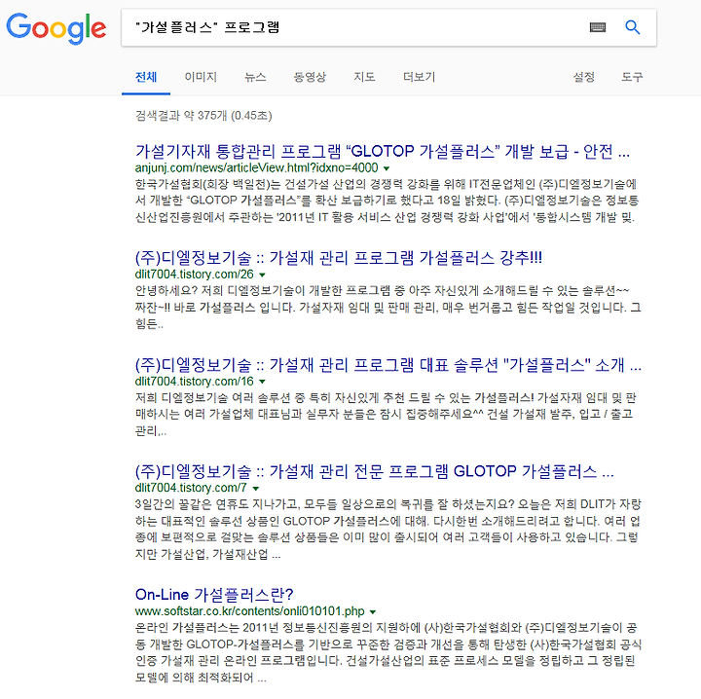Click the snippet beginning "3일간의 꿀같은 연휴도"
701x699 pixels.
(x=388, y=530)
